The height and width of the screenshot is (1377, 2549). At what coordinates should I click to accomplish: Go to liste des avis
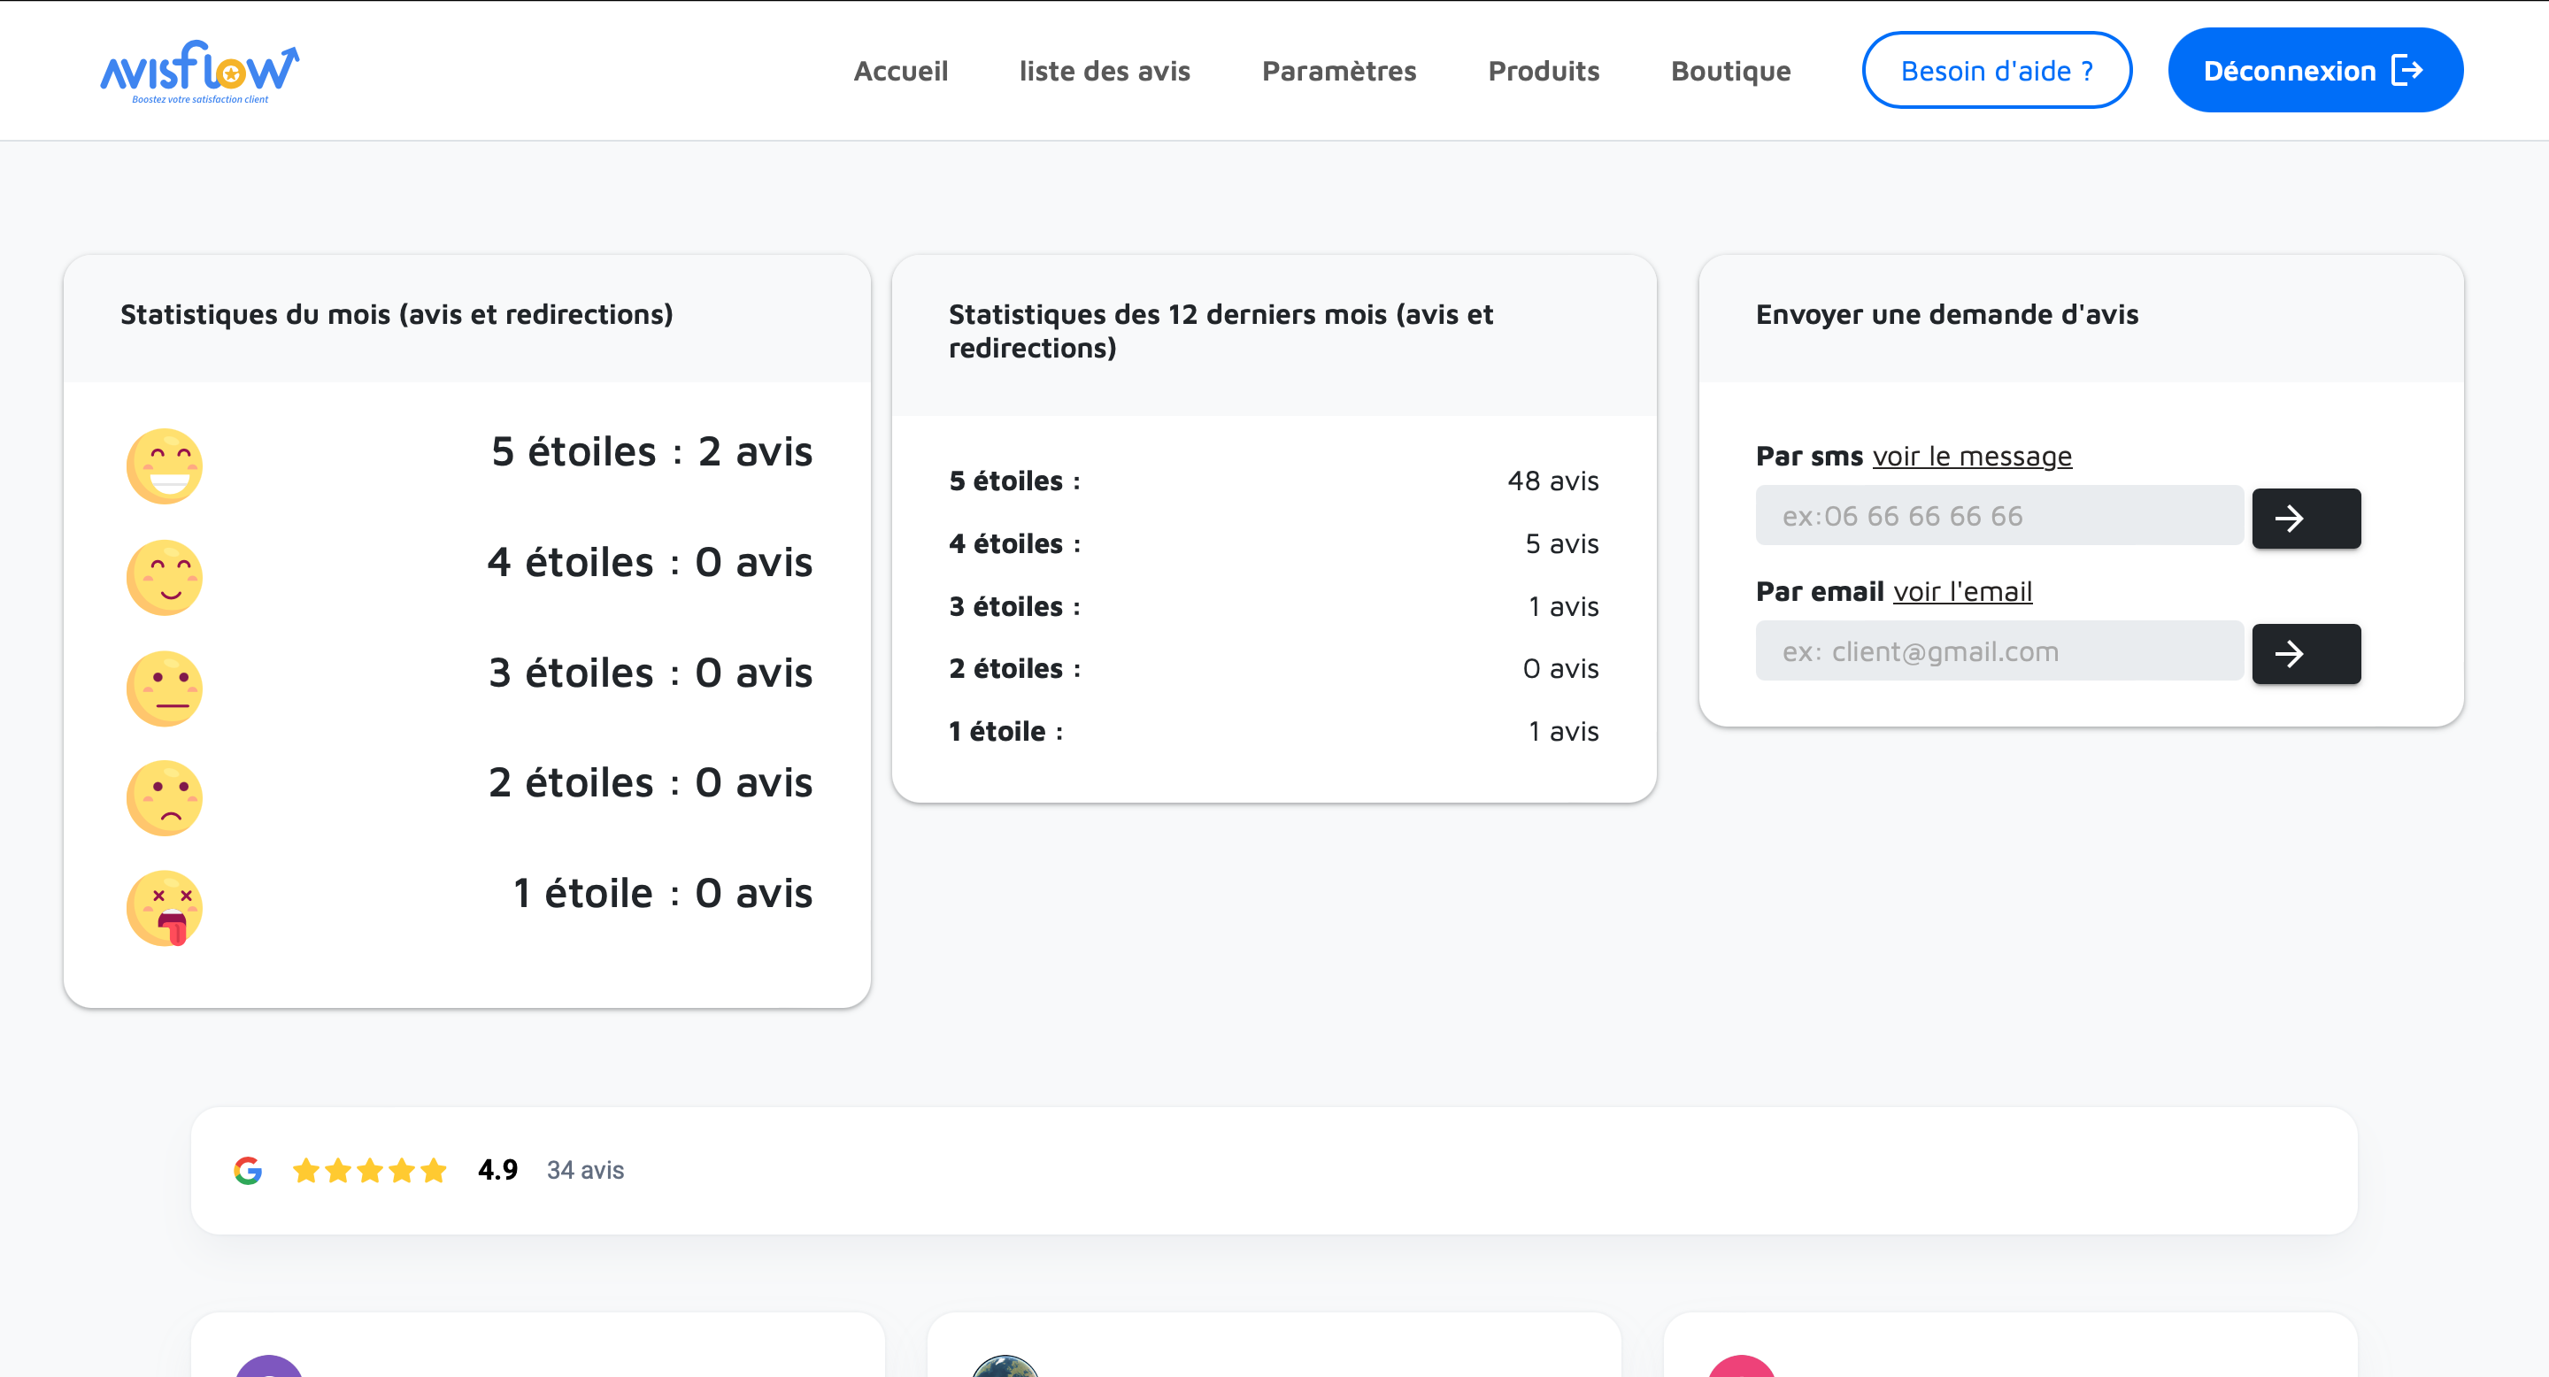1105,71
